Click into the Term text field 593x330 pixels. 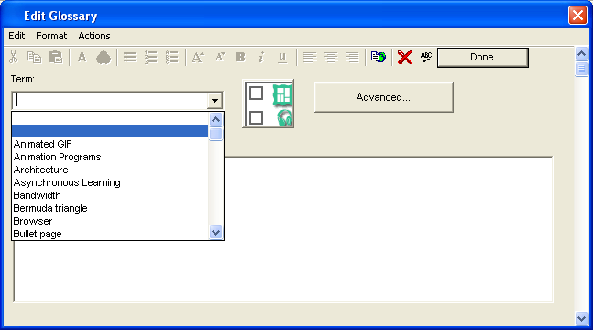point(110,101)
